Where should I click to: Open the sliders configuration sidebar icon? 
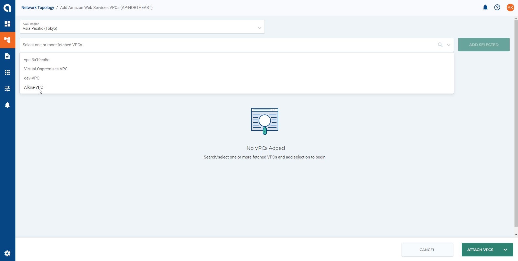tap(7, 89)
